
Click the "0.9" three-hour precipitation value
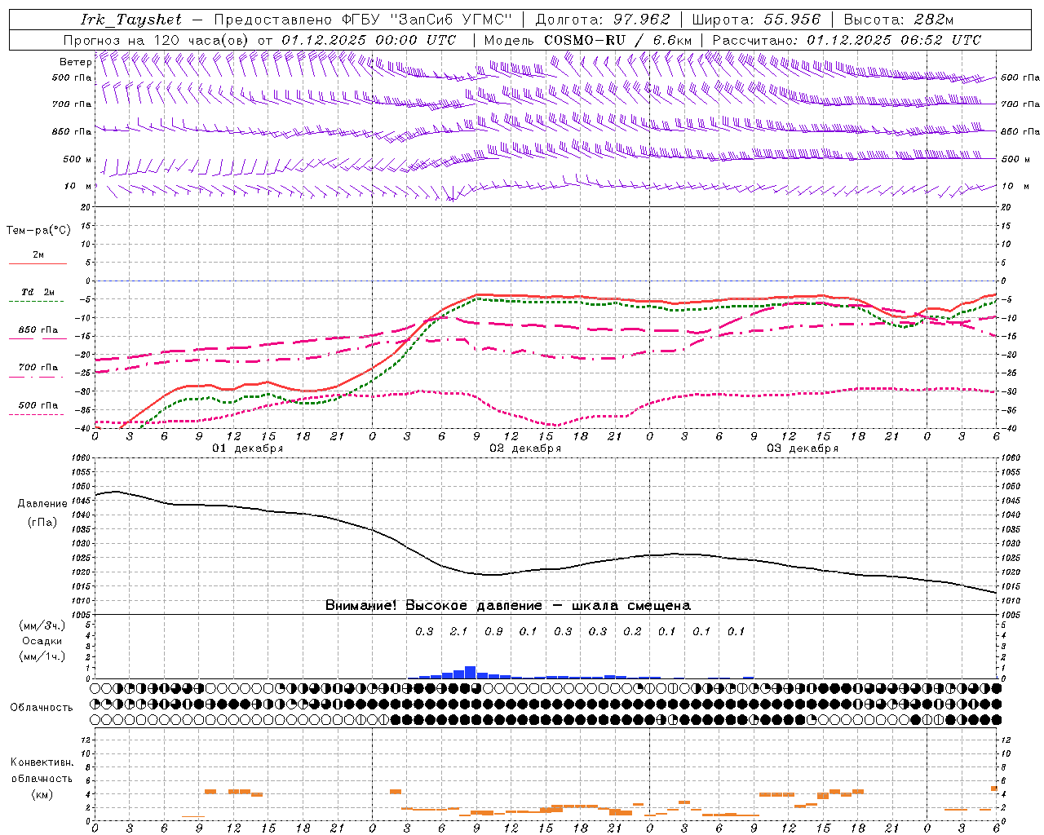pyautogui.click(x=493, y=631)
